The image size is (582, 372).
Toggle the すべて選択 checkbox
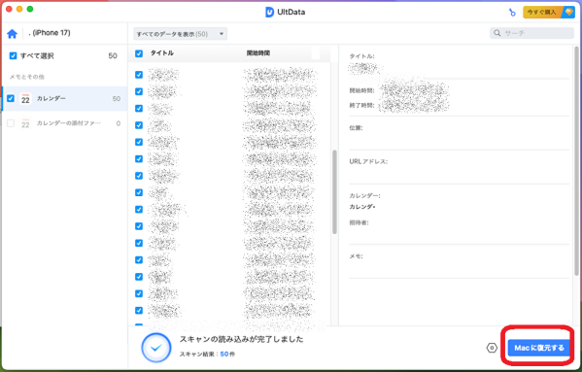coord(13,55)
